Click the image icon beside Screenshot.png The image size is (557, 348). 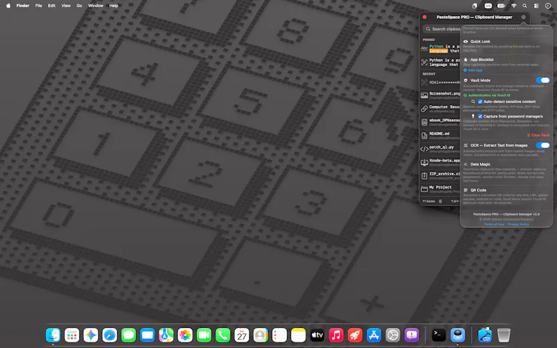pyautogui.click(x=424, y=95)
